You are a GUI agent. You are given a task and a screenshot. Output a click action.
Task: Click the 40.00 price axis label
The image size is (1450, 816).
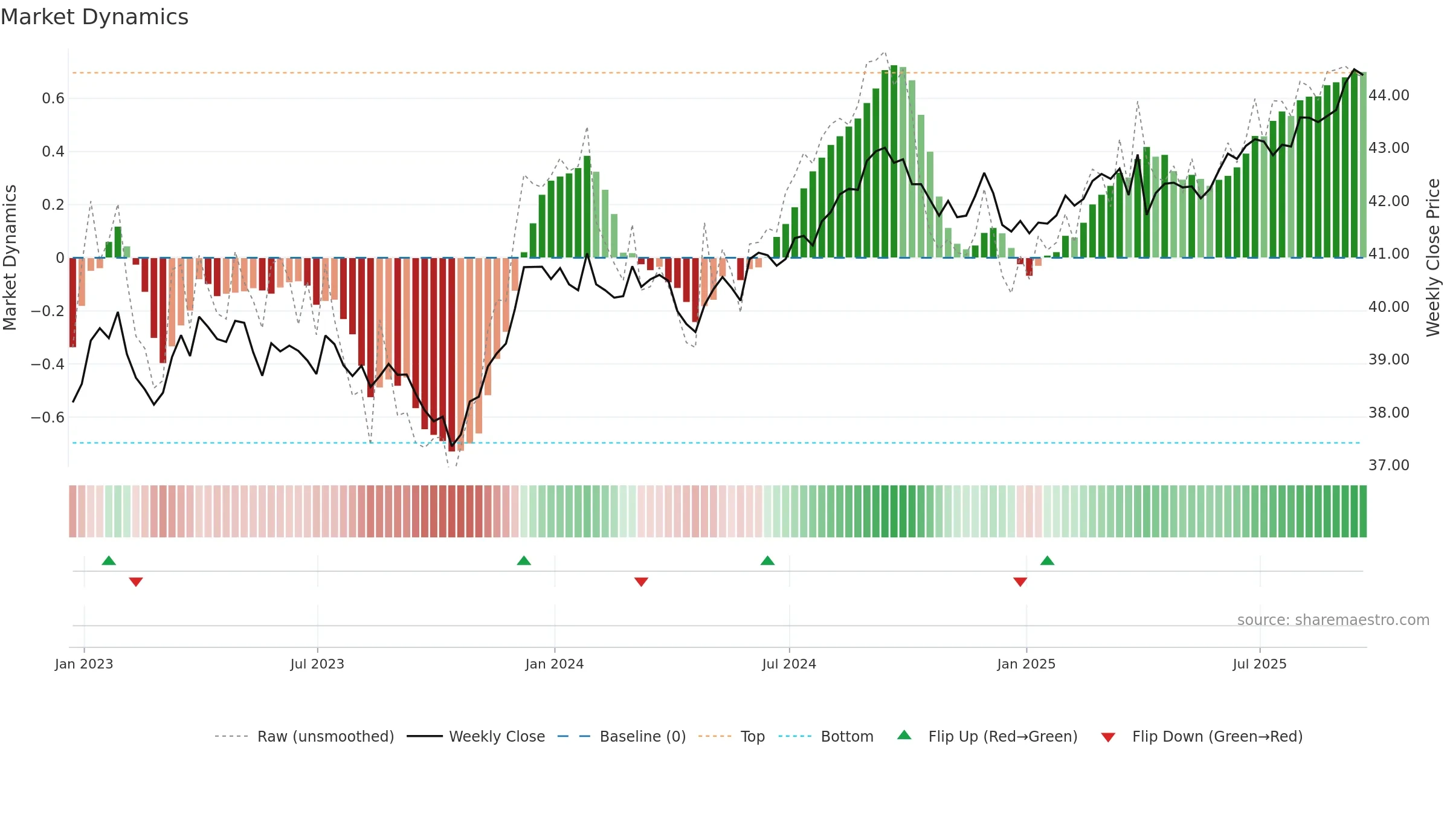[1389, 307]
